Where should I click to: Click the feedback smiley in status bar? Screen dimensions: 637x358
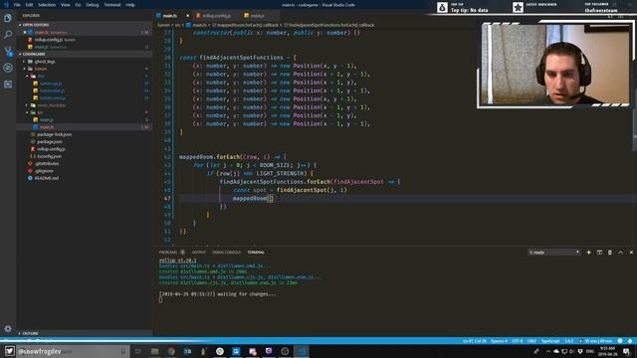point(620,341)
